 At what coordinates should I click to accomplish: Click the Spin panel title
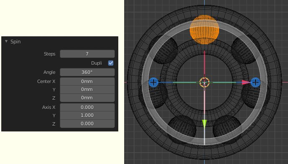coord(15,42)
